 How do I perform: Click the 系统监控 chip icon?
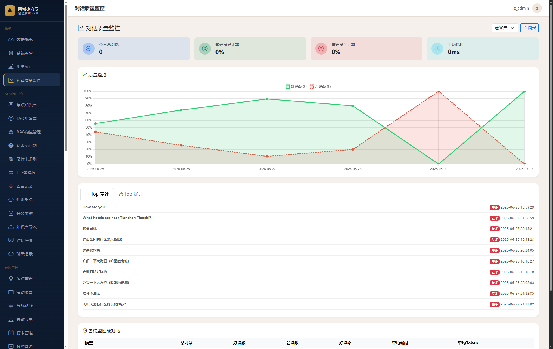pyautogui.click(x=11, y=53)
